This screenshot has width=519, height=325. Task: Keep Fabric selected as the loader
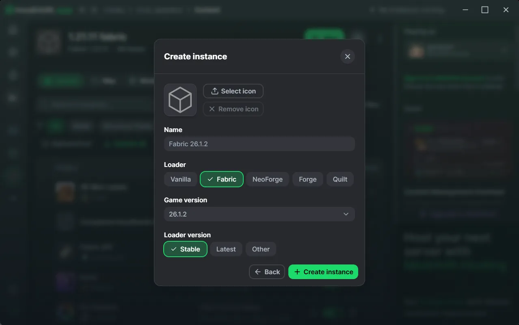pos(222,179)
